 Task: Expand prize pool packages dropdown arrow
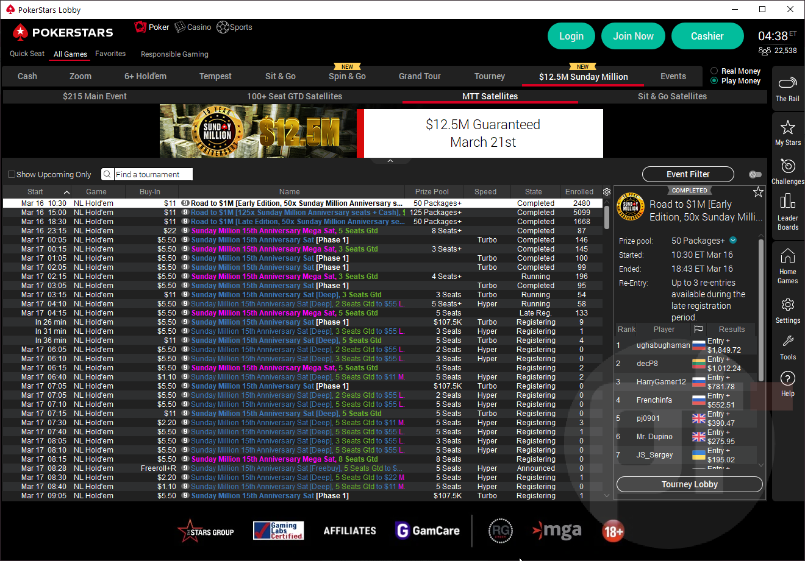[x=733, y=241]
